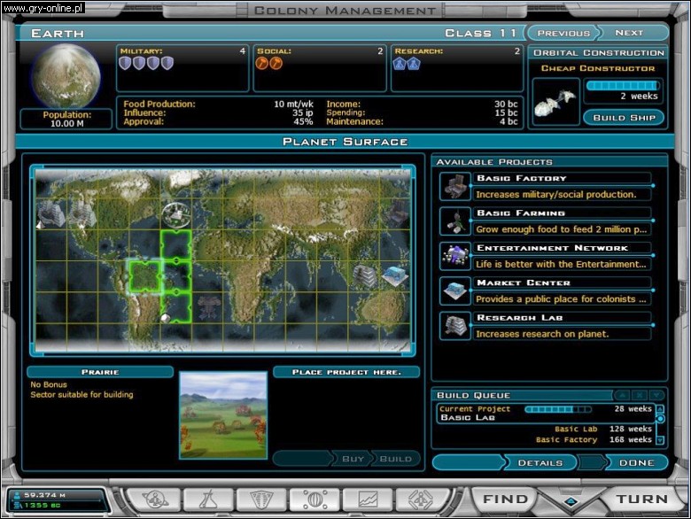Move queue item down in Build Queue header
The height and width of the screenshot is (519, 691).
[x=656, y=395]
